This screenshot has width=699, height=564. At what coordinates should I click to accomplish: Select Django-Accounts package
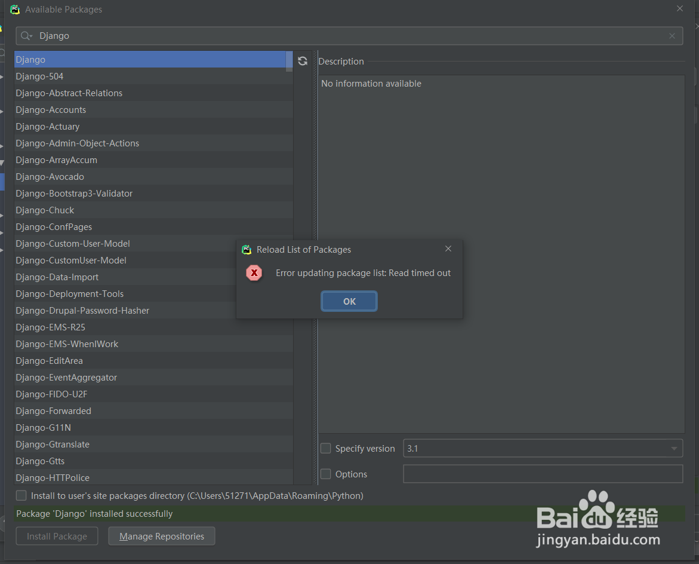point(153,110)
